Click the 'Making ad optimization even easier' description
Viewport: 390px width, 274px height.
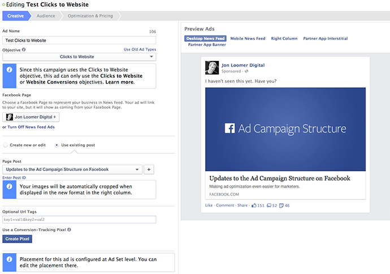pyautogui.click(x=254, y=187)
